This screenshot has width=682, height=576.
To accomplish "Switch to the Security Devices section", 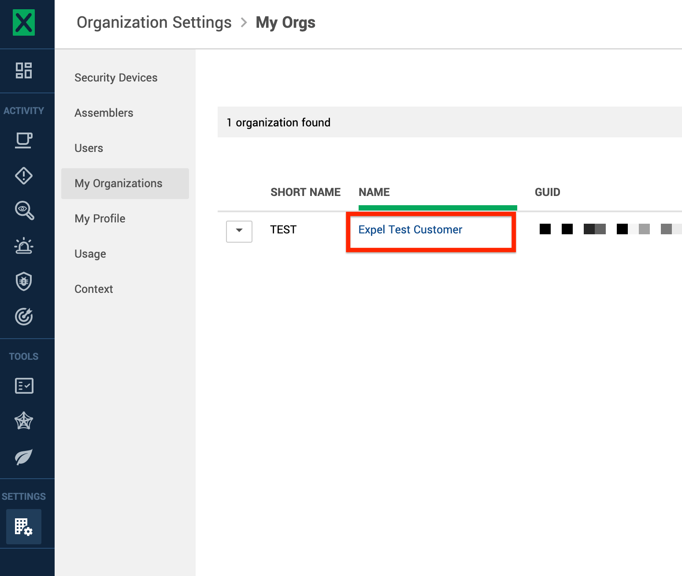I will click(x=116, y=78).
